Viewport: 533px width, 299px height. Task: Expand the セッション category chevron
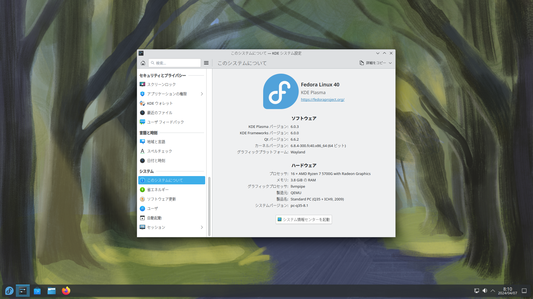click(x=202, y=227)
